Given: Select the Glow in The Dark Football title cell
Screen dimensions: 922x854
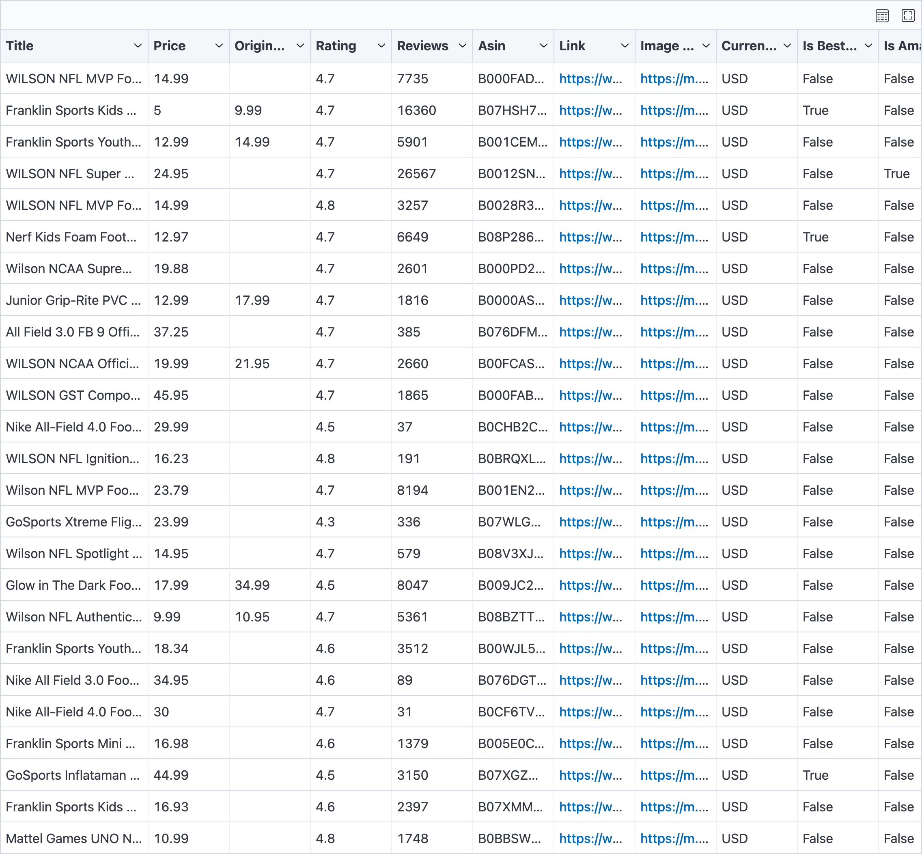Looking at the screenshot, I should [x=73, y=585].
